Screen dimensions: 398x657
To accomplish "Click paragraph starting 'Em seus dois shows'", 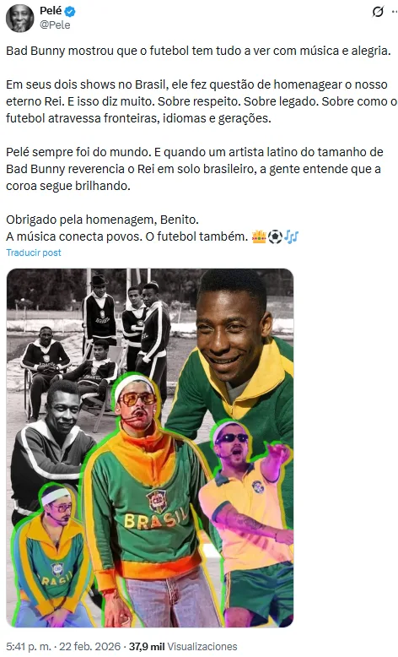I will tap(201, 101).
